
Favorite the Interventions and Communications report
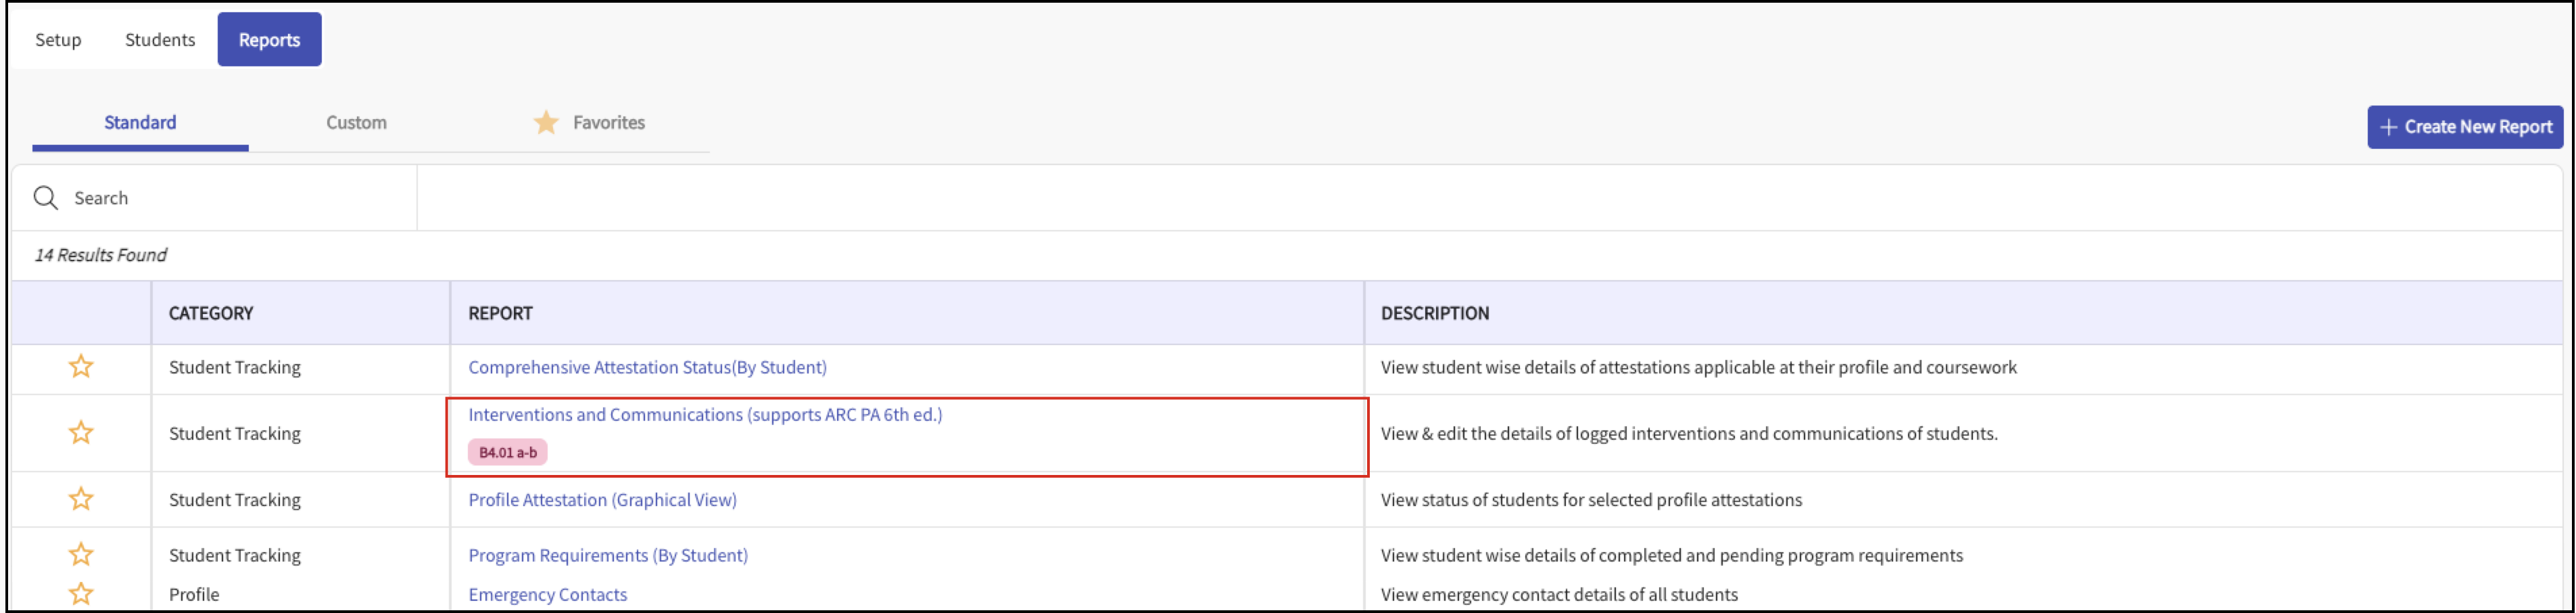click(x=81, y=433)
